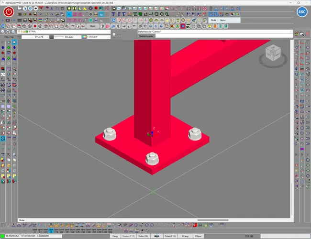Click the yellow triangle icon in top row

[85, 8]
